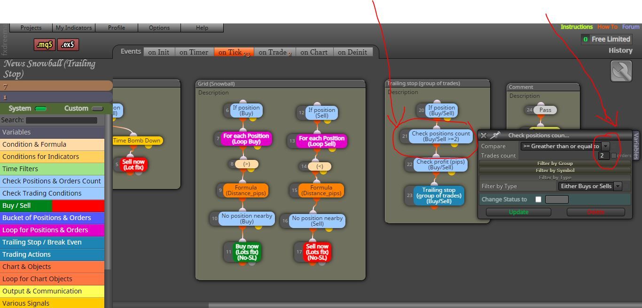Open the Projects menu
The width and height of the screenshot is (642, 308).
click(x=31, y=28)
